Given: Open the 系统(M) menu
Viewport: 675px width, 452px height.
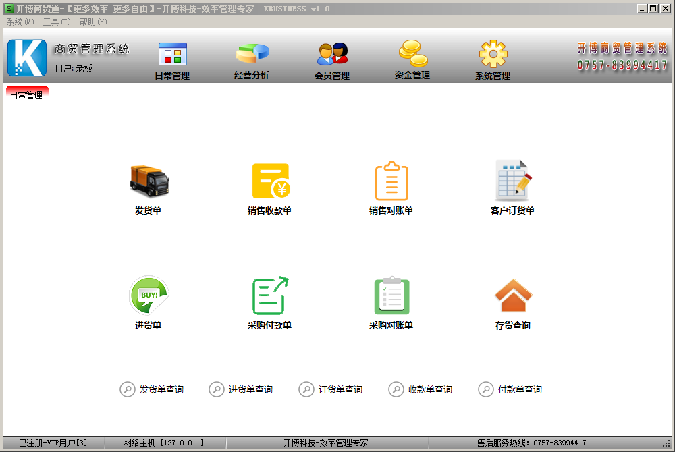Looking at the screenshot, I should pyautogui.click(x=20, y=22).
